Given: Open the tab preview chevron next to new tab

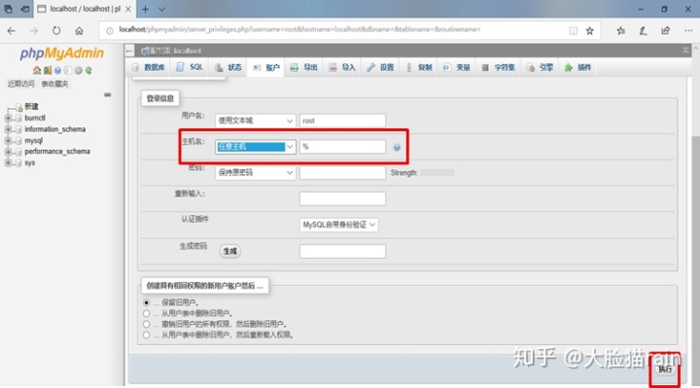Looking at the screenshot, I should [x=161, y=9].
